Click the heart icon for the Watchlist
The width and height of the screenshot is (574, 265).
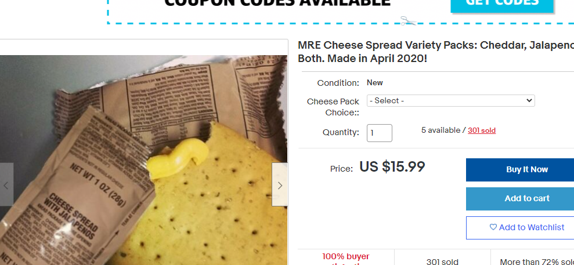[x=493, y=227]
